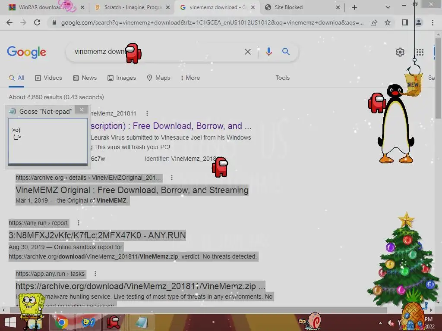Image resolution: width=442 pixels, height=331 pixels.
Task: Click in the vinememz search input field
Action: pyautogui.click(x=155, y=52)
